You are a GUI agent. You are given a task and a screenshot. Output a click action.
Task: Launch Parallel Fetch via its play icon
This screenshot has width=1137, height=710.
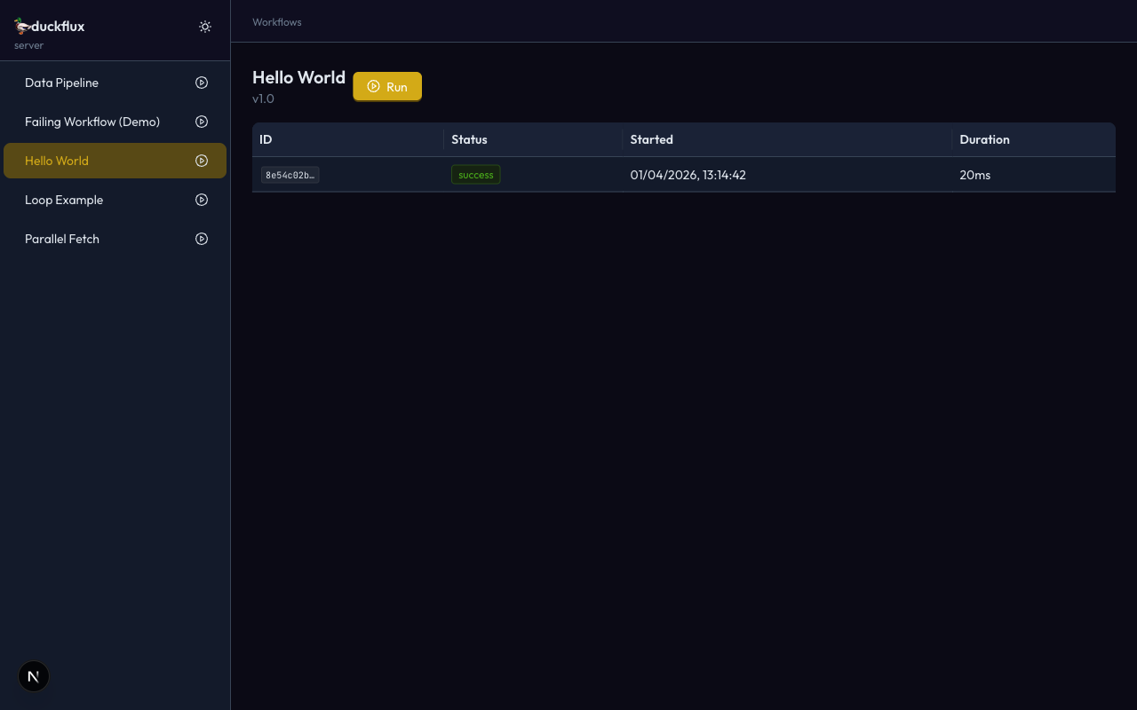(202, 239)
